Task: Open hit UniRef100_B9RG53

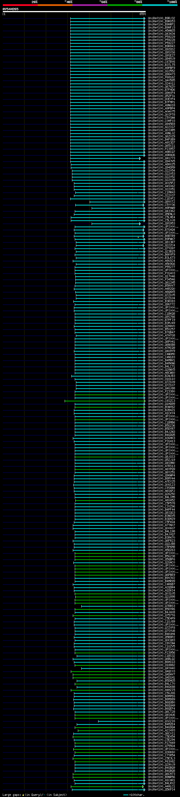Action: [161, 21]
